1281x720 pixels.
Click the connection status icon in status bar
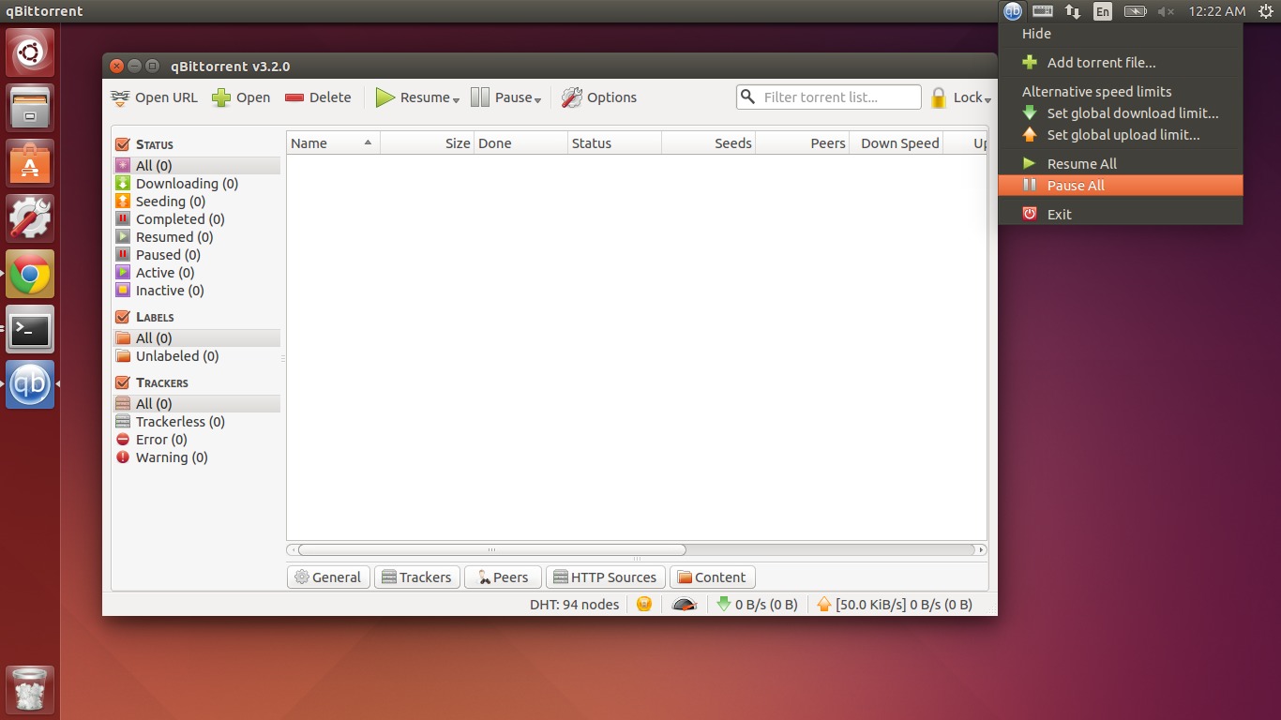tap(644, 605)
